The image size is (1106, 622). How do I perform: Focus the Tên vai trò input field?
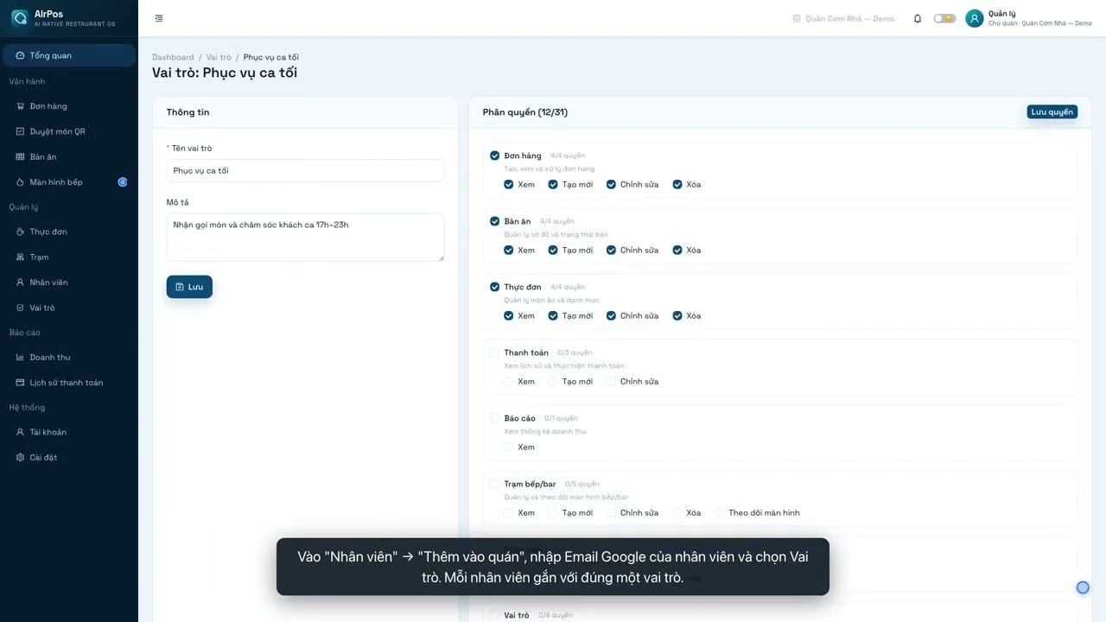click(305, 170)
